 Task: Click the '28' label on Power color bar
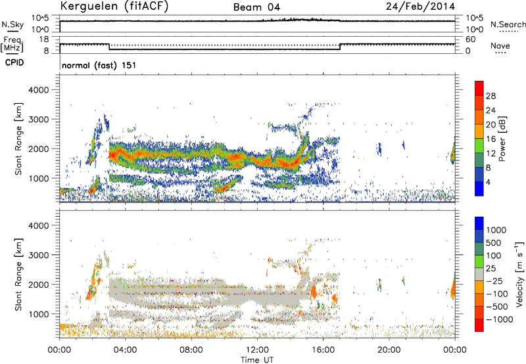(x=490, y=96)
